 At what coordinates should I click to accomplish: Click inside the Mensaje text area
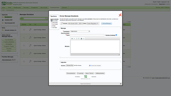(x=95, y=47)
